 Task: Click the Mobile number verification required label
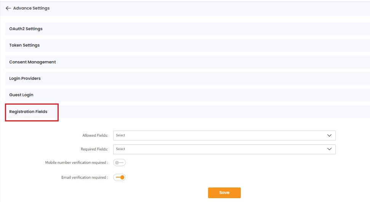tap(76, 163)
